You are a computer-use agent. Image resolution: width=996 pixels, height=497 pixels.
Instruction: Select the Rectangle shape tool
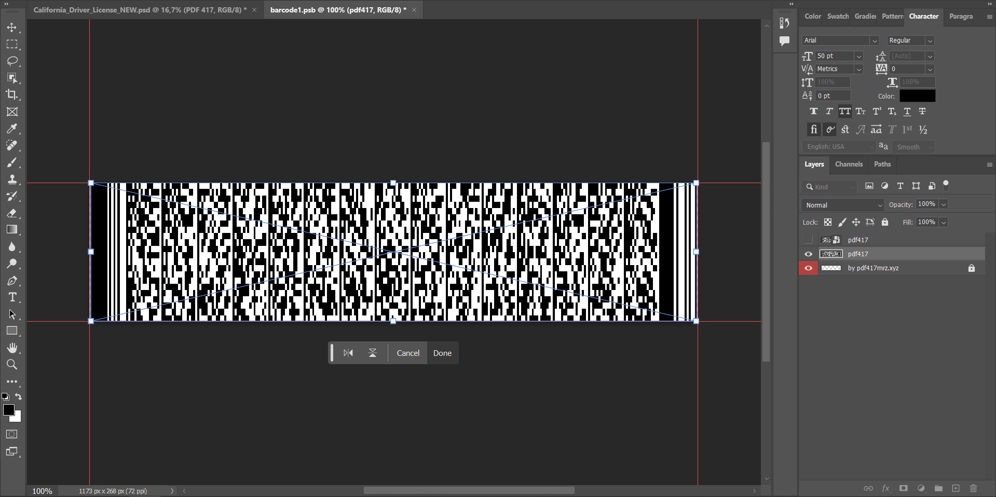(x=12, y=331)
